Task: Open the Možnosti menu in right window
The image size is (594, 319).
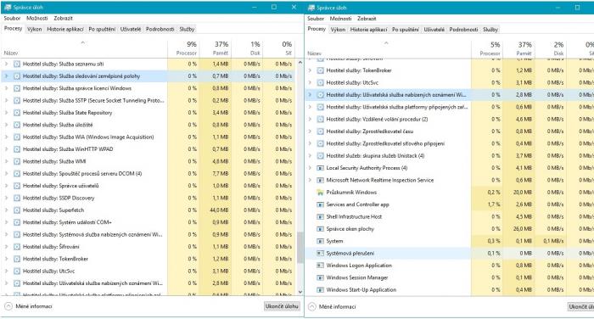Action: [340, 18]
